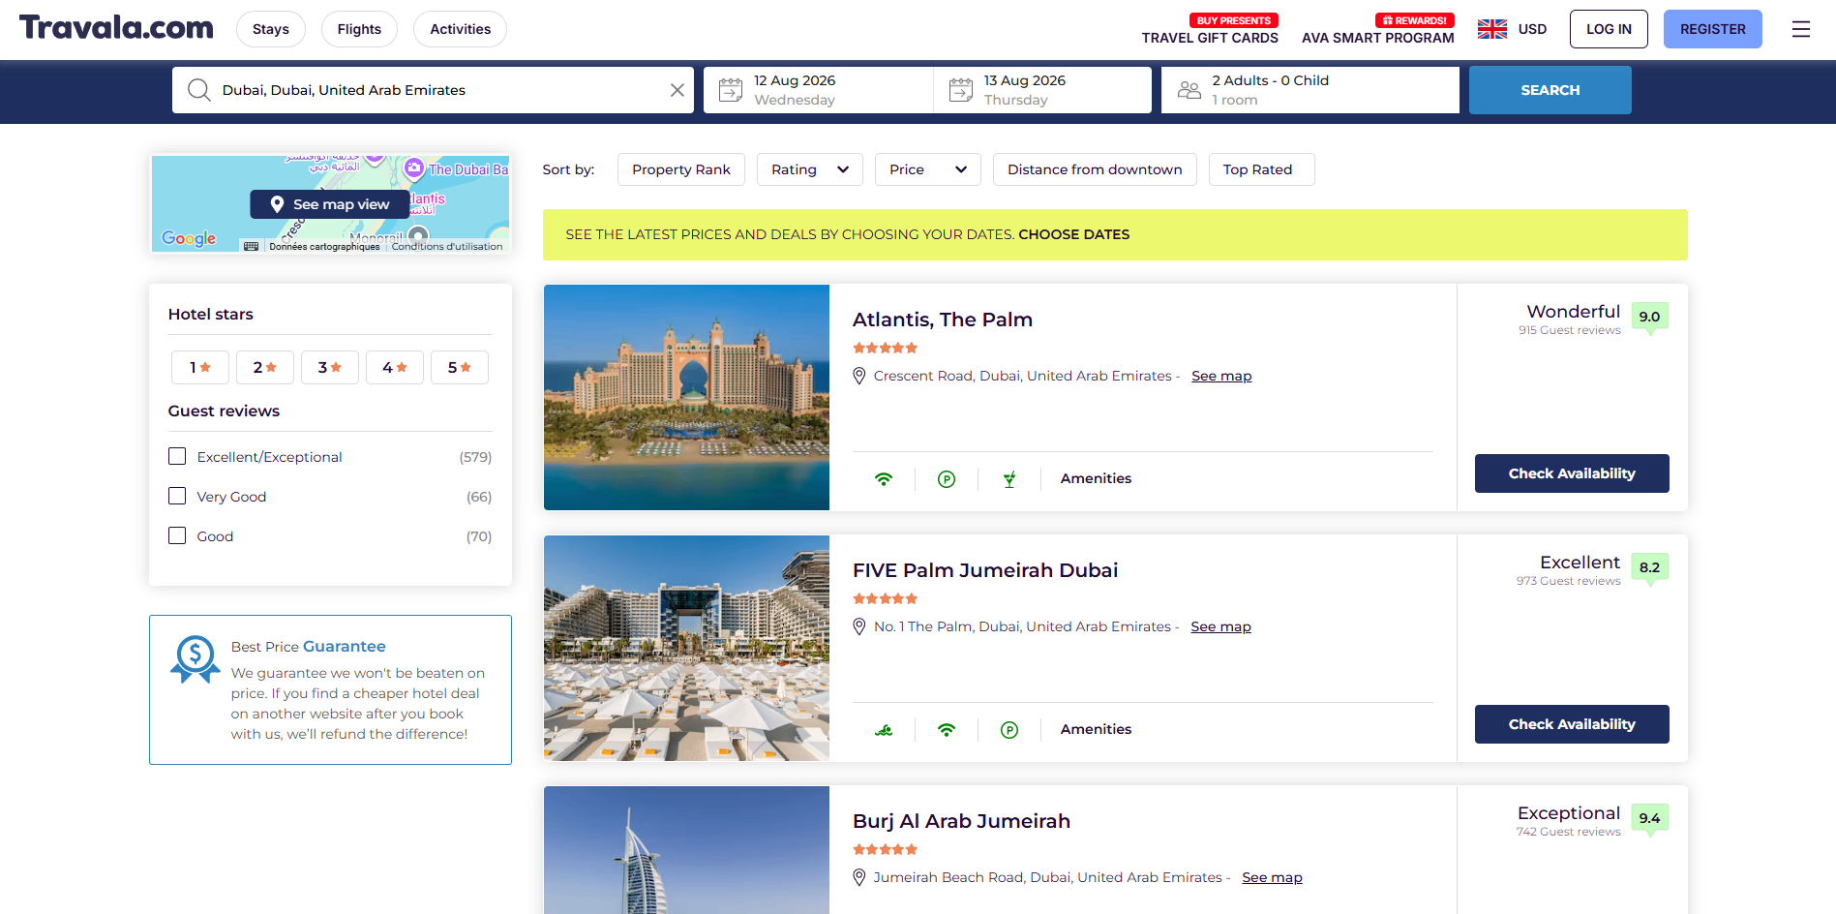Open the hamburger menu

click(1801, 29)
